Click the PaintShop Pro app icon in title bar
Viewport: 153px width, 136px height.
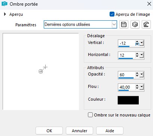tap(4, 4)
